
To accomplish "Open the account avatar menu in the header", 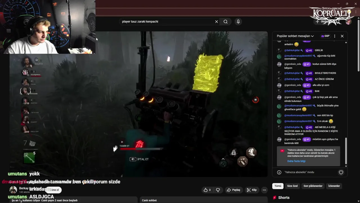I will (348, 22).
